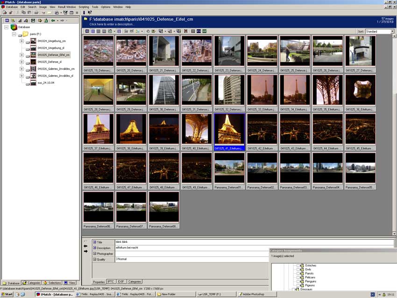This screenshot has height=298, width=397.
Task: Click the bottle icon in database panel toolbar
Action: point(46,21)
